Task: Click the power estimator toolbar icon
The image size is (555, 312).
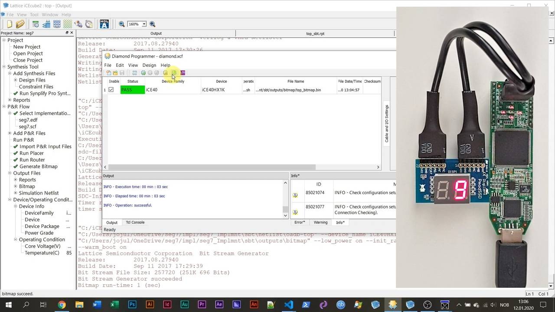Action: click(78, 24)
